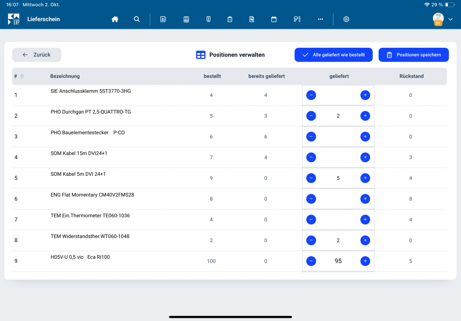Screen dimensions: 461x321
Task: Open the clipboard checklist icon in navbar
Action: [x=230, y=19]
